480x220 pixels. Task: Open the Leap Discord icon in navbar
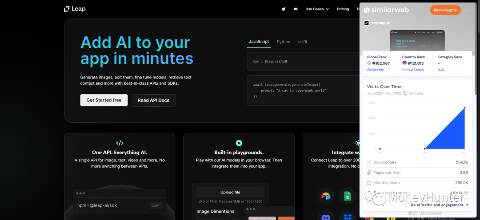point(296,9)
